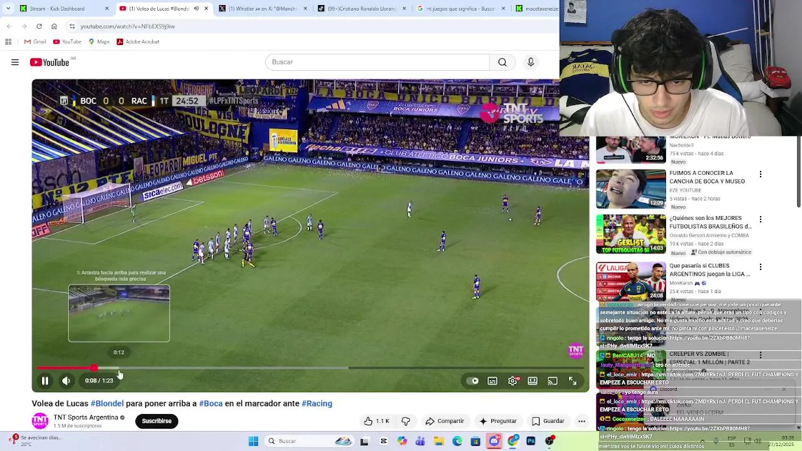
Task: Open Photoshop from the taskbar
Action: coord(531,441)
